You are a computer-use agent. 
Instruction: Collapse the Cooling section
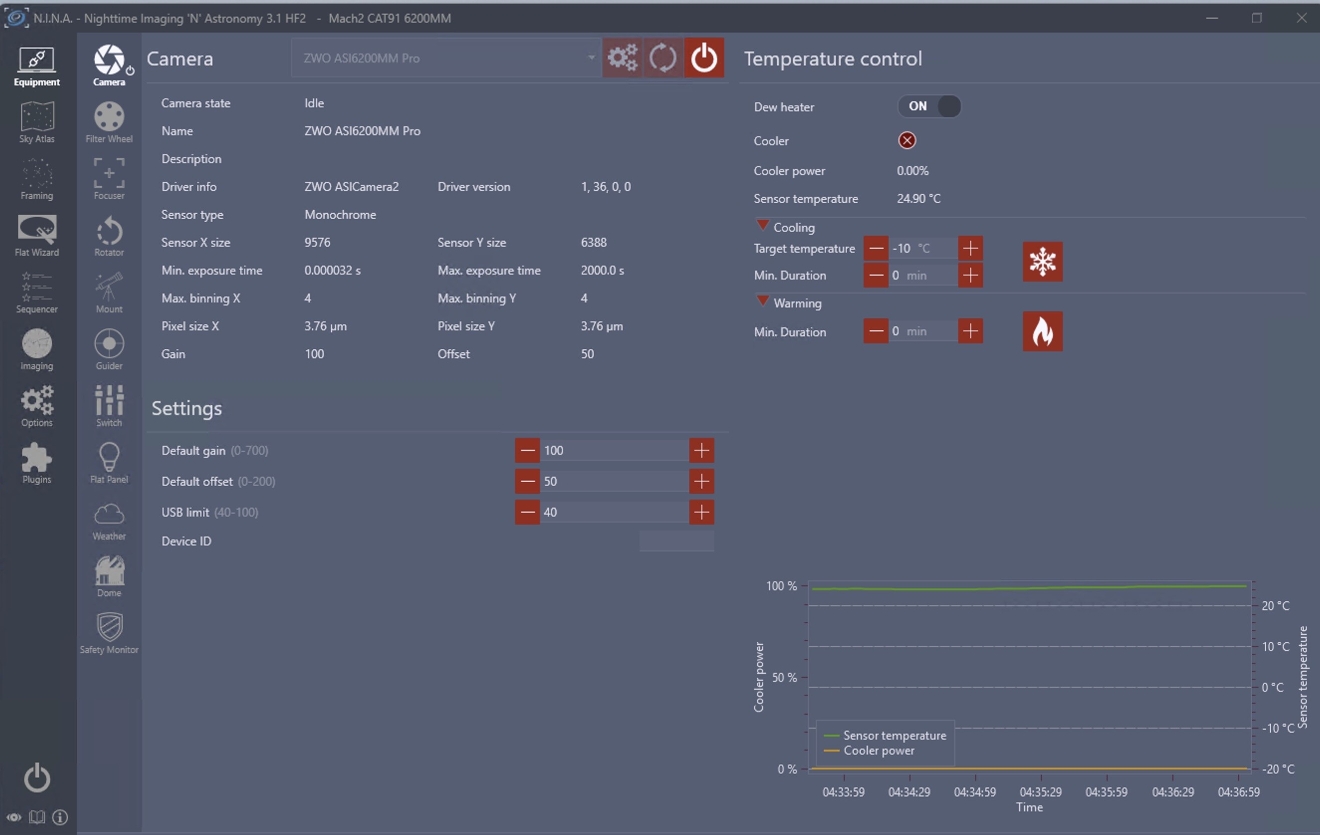[763, 225]
